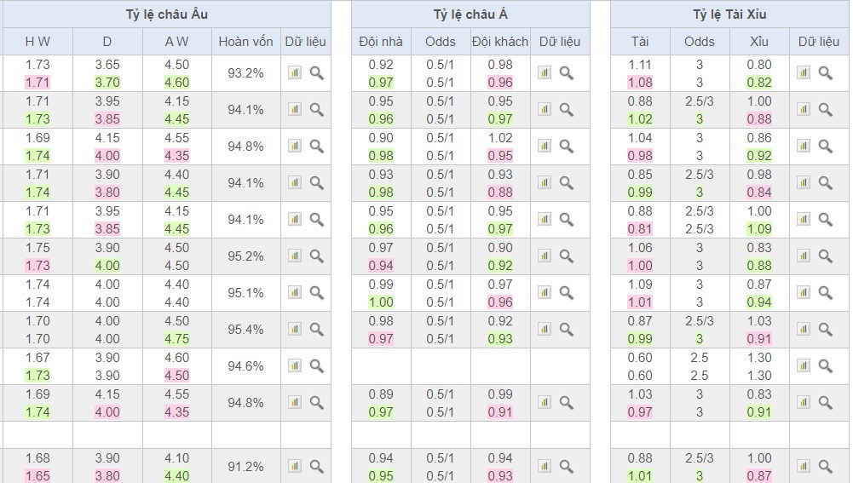Select the Tỷ lệ châu Âu header
Image resolution: width=853 pixels, height=483 pixels.
(165, 14)
